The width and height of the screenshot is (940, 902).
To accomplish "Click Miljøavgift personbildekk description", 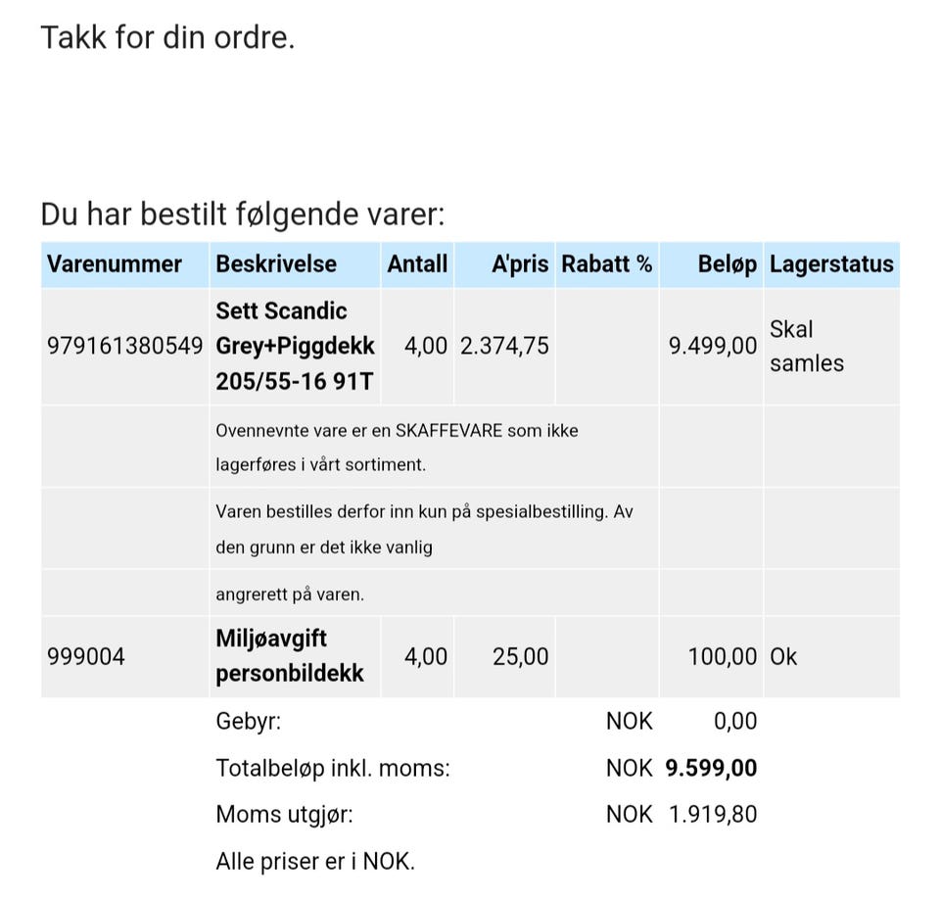I will pos(290,656).
